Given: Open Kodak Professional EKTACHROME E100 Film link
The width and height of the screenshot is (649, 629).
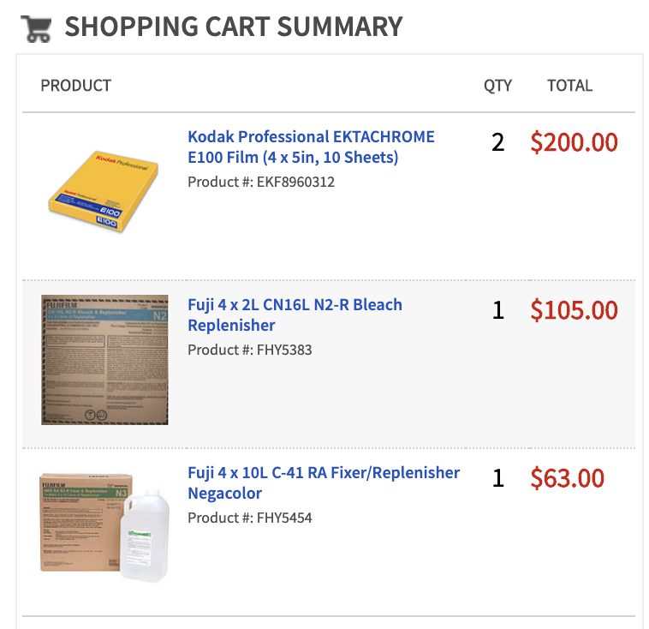Looking at the screenshot, I should [311, 147].
